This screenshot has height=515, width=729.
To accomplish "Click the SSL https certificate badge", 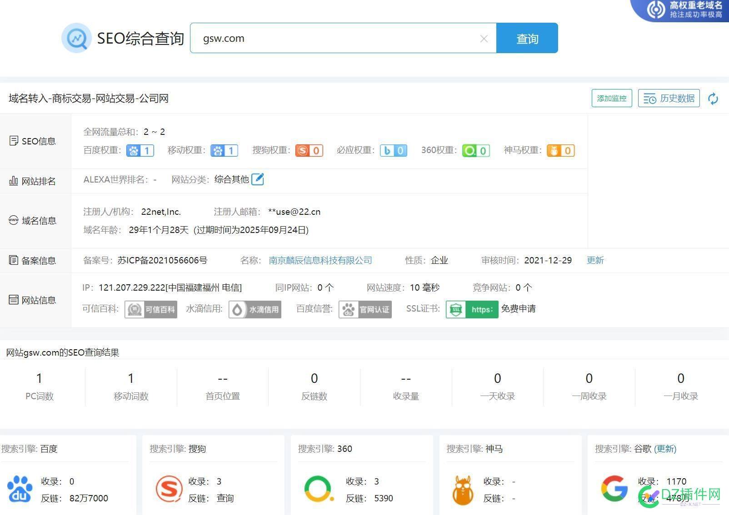I will (472, 309).
